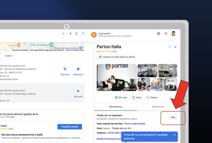
Task: Collapse the map with the minus button
Action: click(81, 44)
